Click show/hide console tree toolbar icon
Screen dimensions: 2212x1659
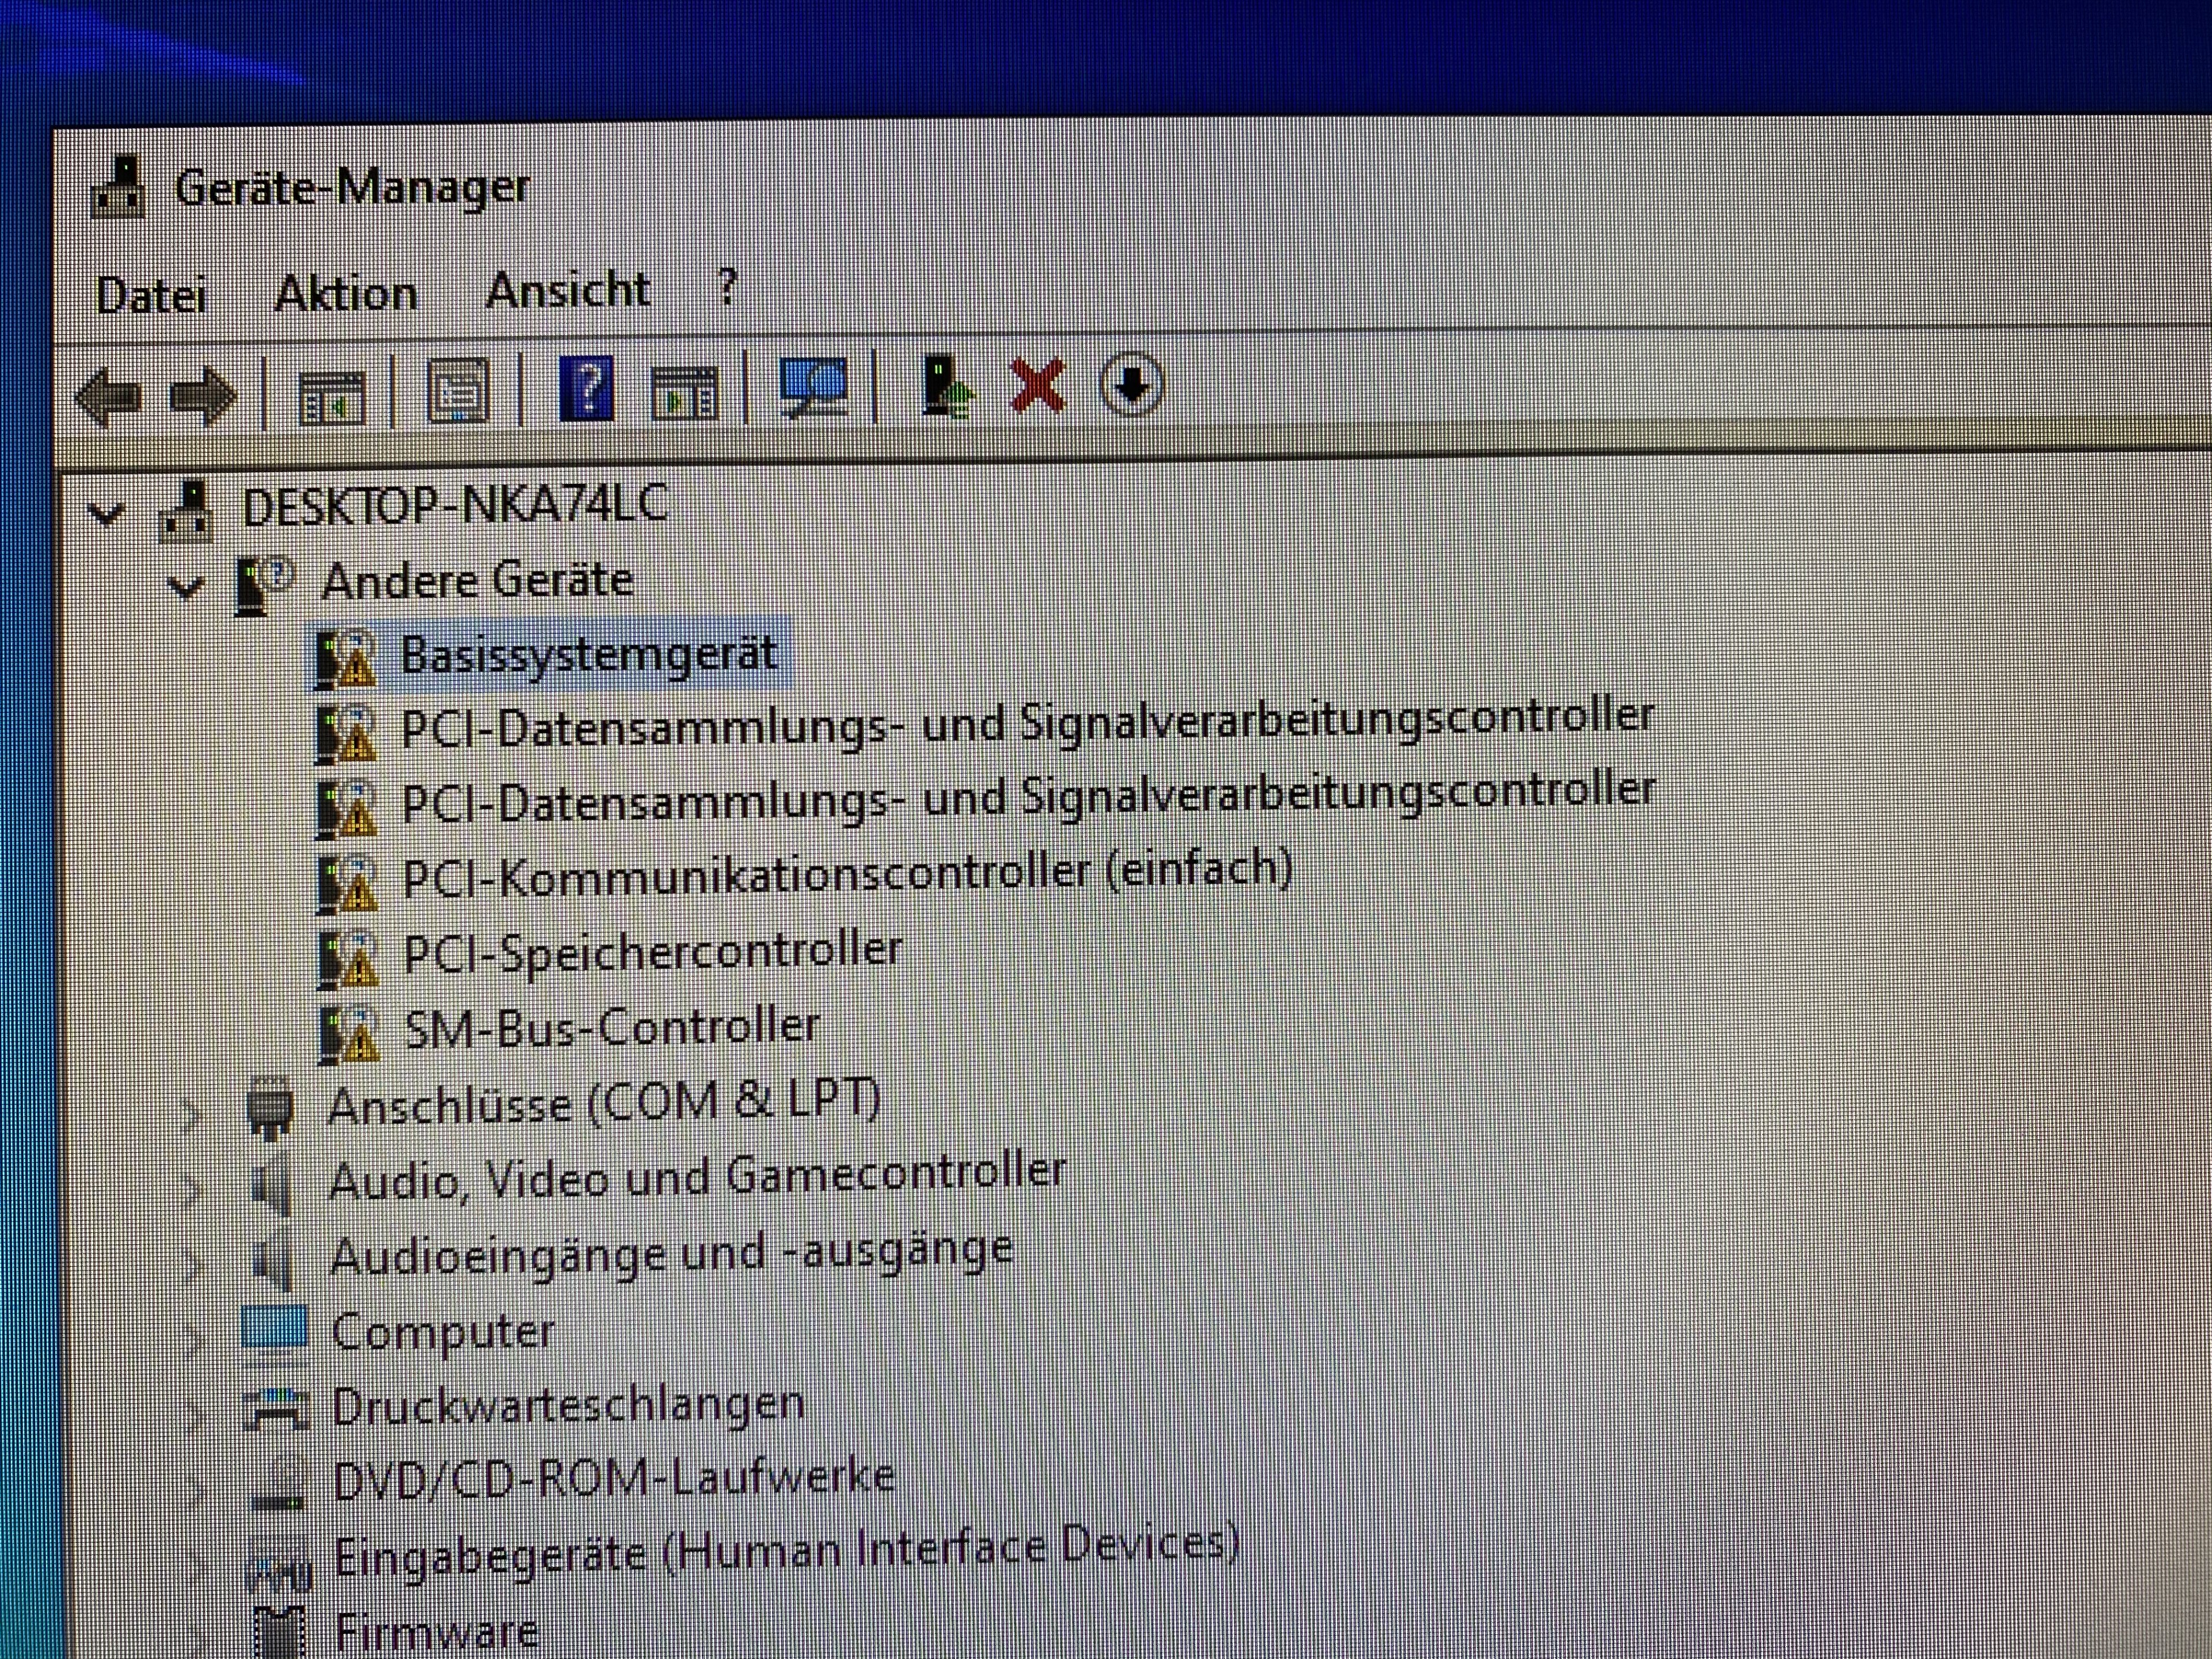tap(332, 398)
